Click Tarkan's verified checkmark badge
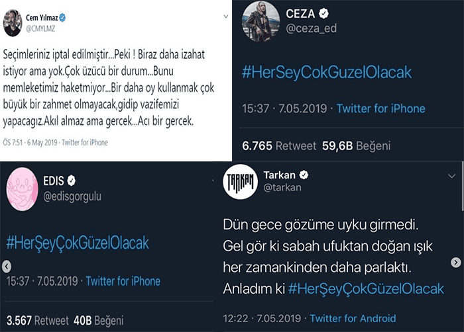464x332 pixels. click(x=304, y=175)
